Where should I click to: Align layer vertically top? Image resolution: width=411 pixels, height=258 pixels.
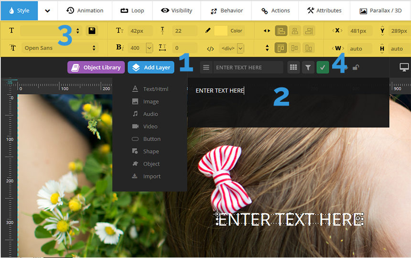(x=281, y=48)
